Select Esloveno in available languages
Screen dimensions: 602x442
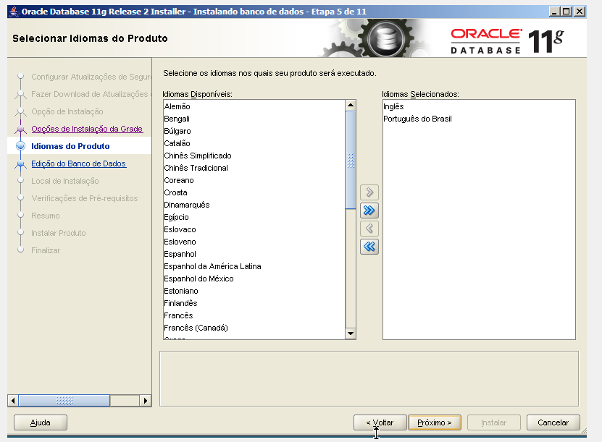[x=254, y=242]
